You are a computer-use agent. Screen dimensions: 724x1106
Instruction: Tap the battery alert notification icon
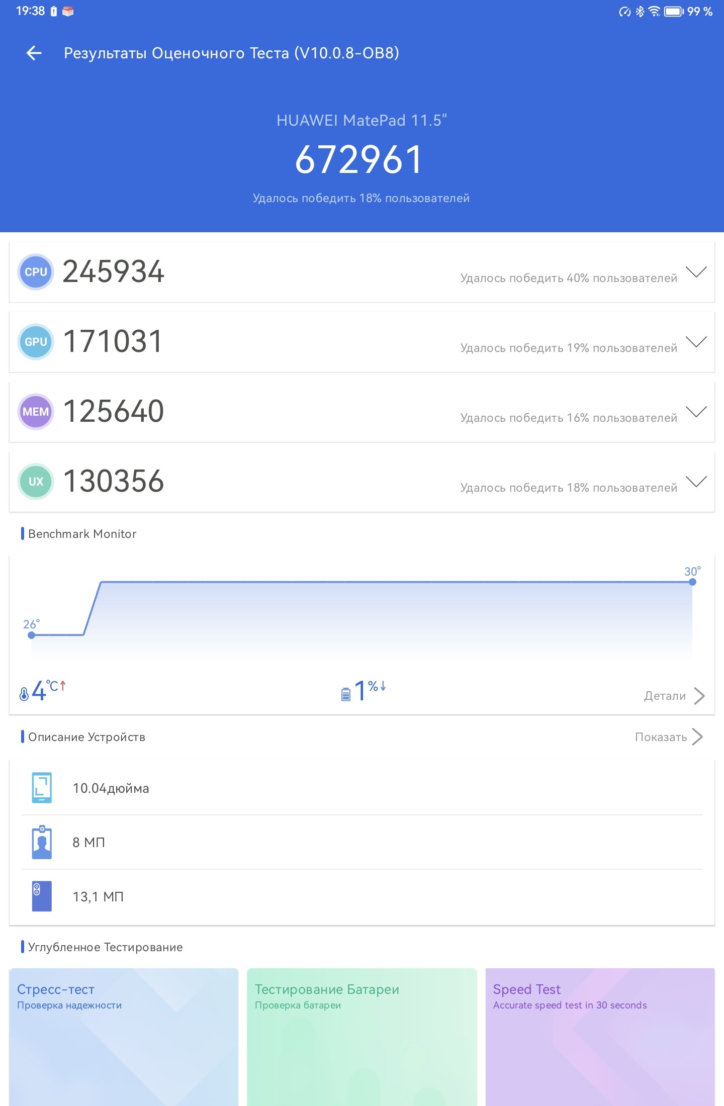(x=54, y=11)
